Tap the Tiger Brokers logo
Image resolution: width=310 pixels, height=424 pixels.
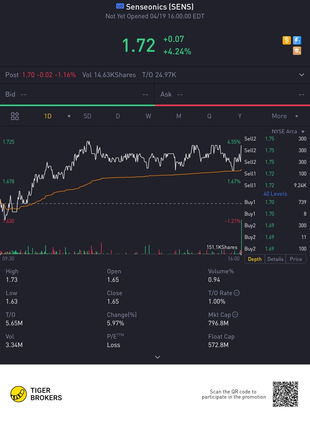point(36,394)
